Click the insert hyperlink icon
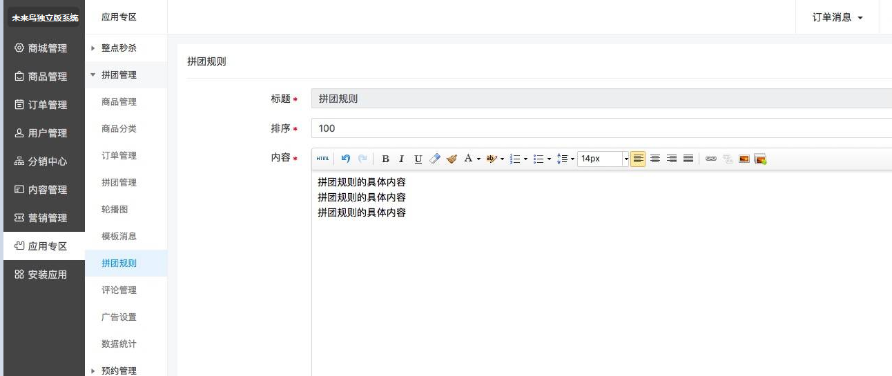 point(711,159)
